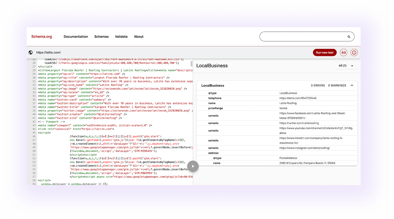Open the info circle icon
Viewport: 394px width, 219px height.
coord(354,52)
